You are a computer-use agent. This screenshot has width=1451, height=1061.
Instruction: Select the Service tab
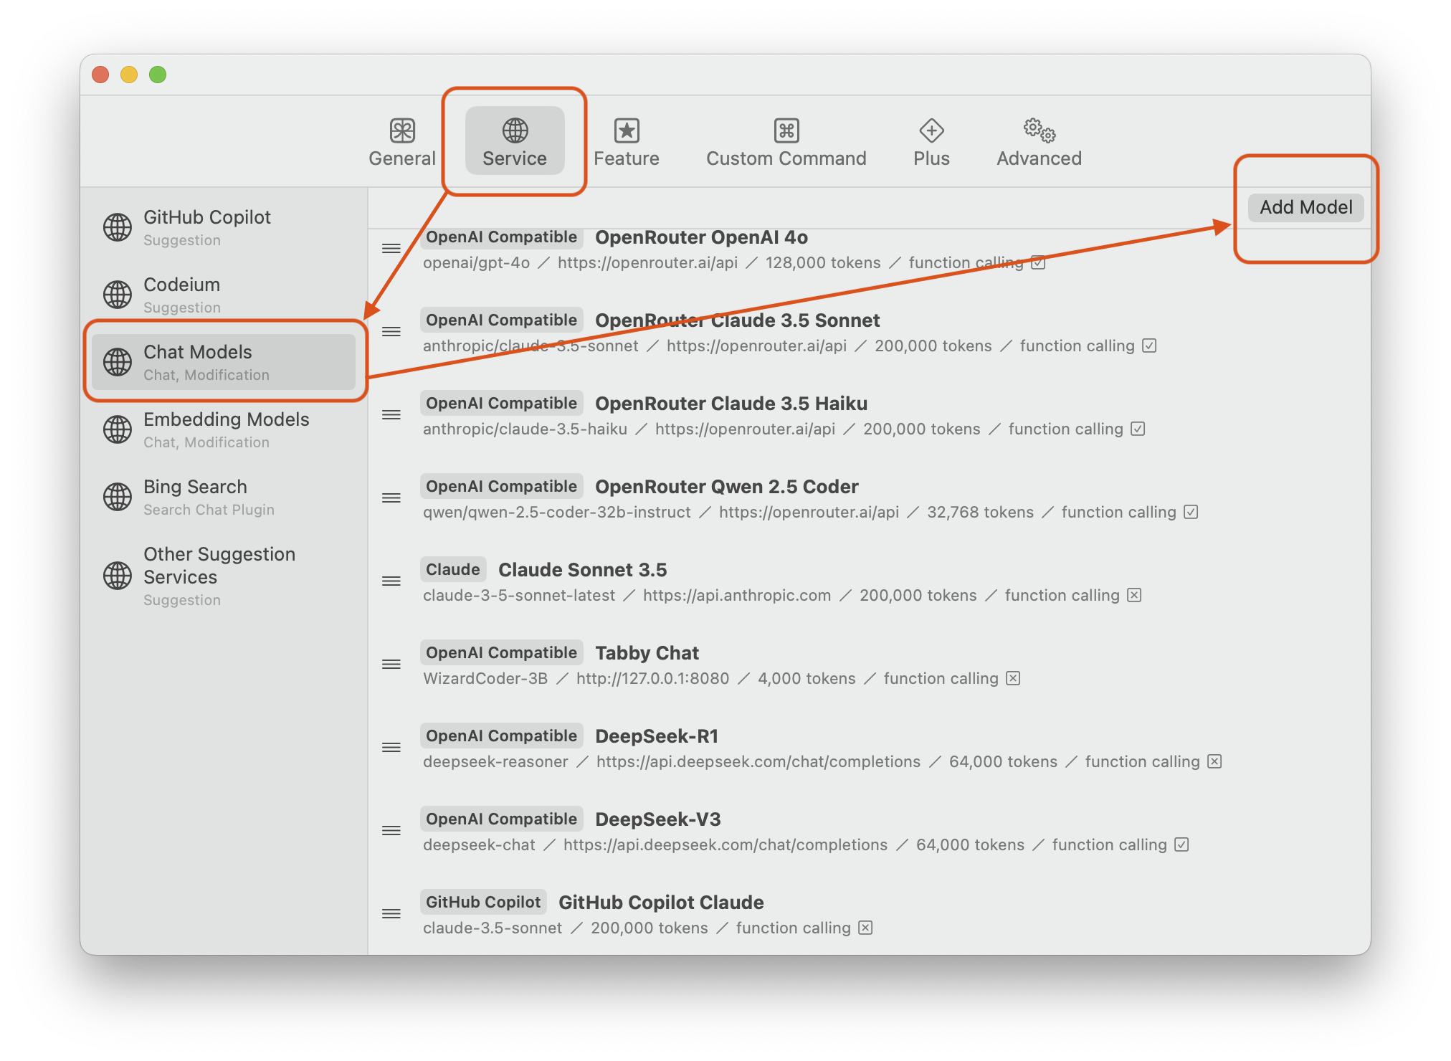(x=514, y=141)
